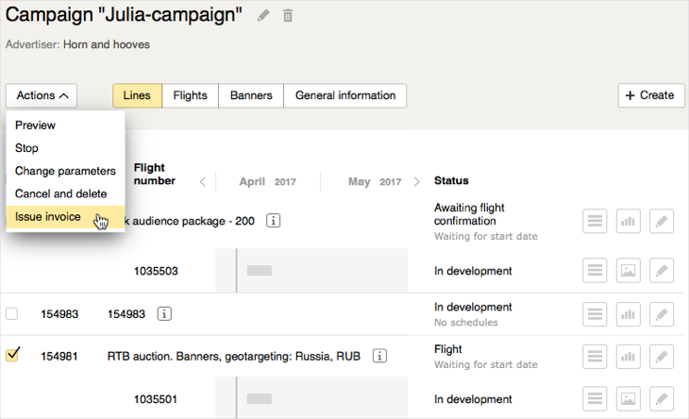This screenshot has height=419, width=689.
Task: Go to next month with right chevron
Action: click(x=416, y=181)
